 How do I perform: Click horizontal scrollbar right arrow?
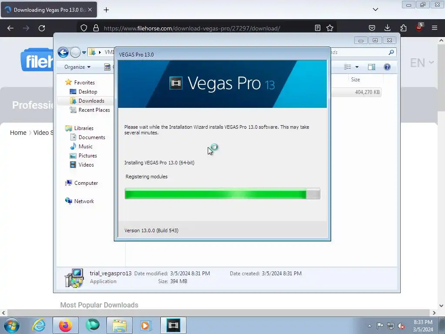pos(434,313)
